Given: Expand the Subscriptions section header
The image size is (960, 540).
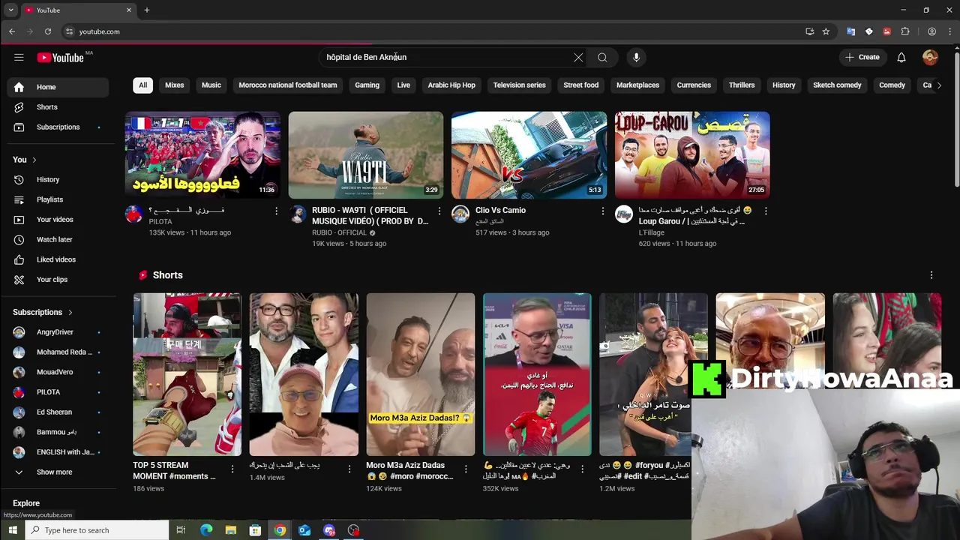Looking at the screenshot, I should [x=43, y=312].
